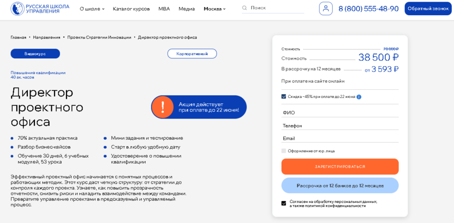Click the info icon beside discount text
The height and width of the screenshot is (223, 454).
pyautogui.click(x=359, y=97)
